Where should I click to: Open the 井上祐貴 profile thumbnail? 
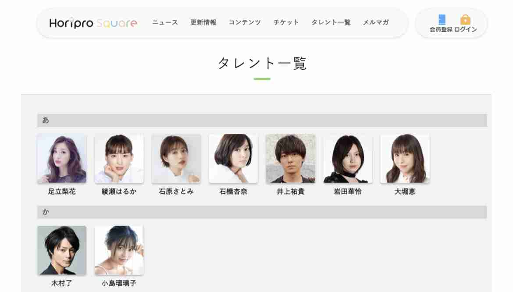click(291, 159)
